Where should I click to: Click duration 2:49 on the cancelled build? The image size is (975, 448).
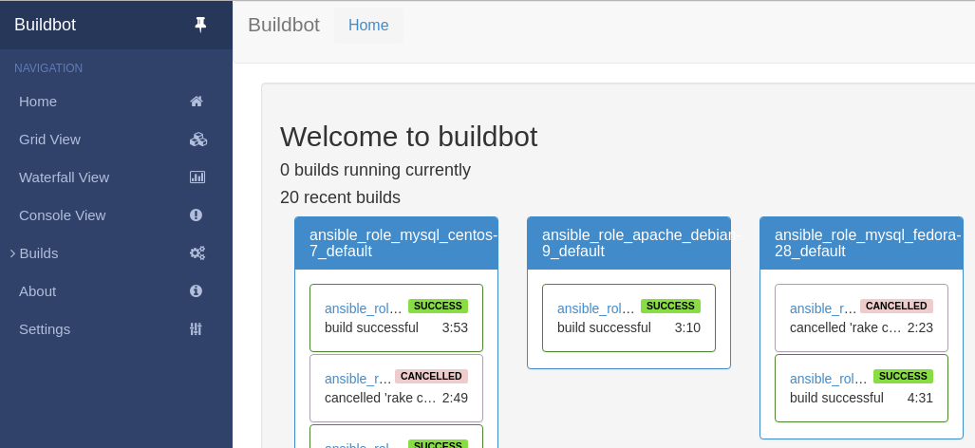coord(455,398)
